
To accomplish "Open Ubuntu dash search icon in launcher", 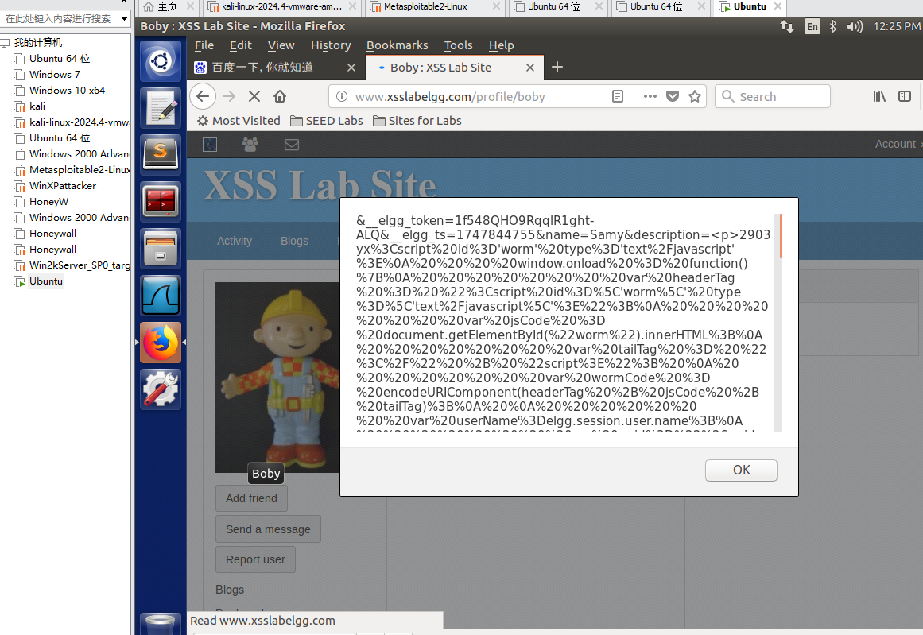I will (160, 61).
